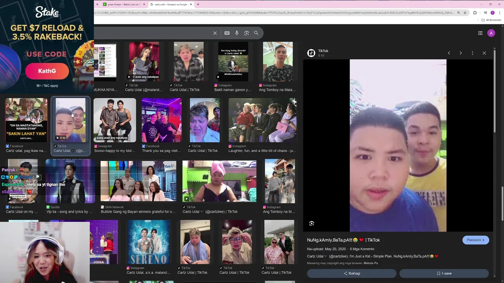Open the SERENO poster thumbnail

pyautogui.click(x=149, y=242)
